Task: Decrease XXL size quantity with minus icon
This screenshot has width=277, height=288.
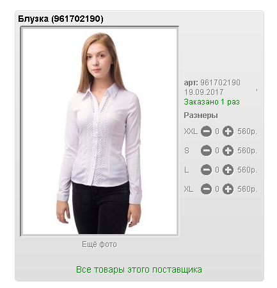Action: [206, 131]
